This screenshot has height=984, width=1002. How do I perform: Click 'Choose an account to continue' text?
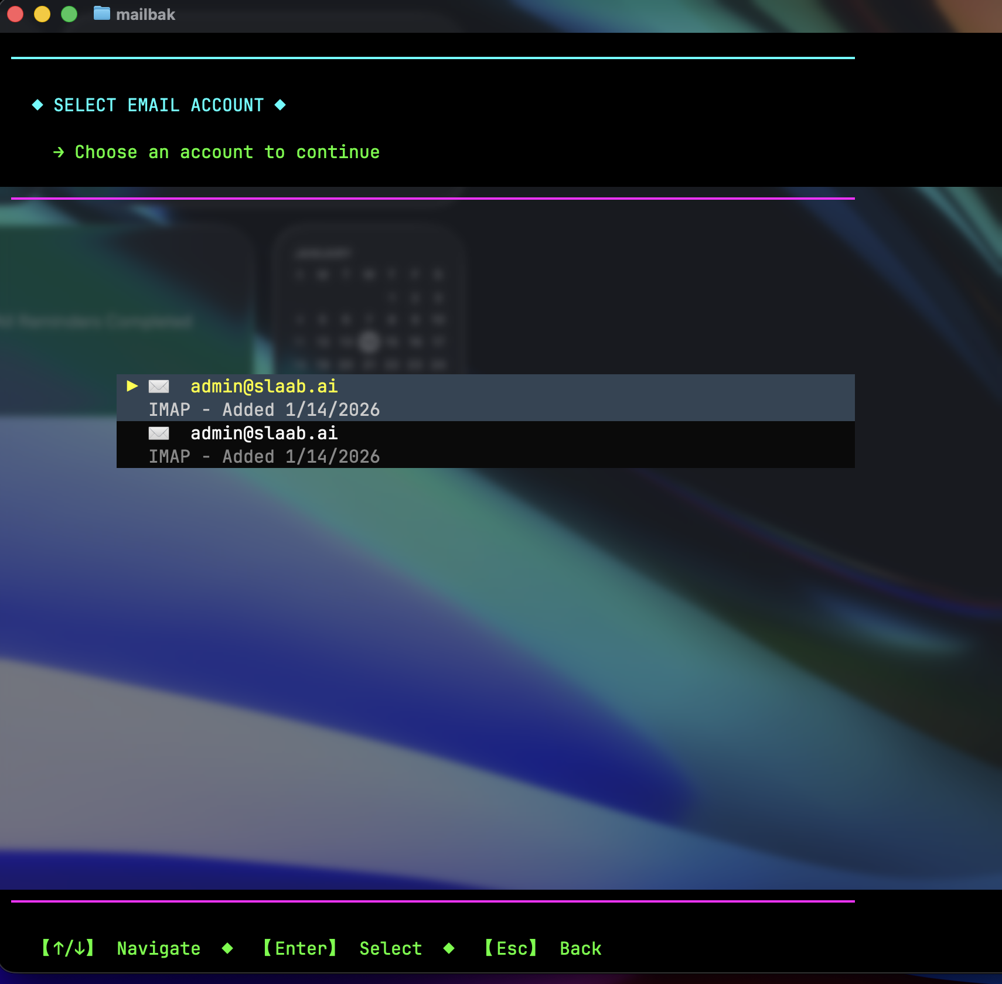227,152
